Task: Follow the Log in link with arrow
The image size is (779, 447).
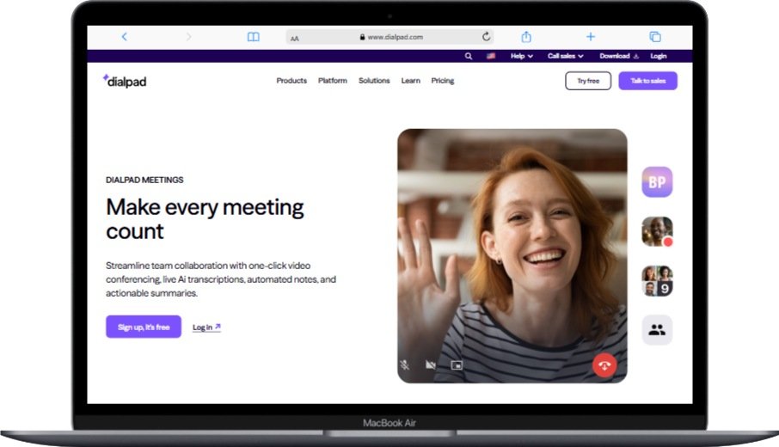Action: [x=206, y=328]
